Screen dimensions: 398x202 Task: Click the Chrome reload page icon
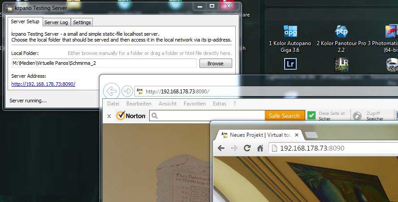coord(247,148)
